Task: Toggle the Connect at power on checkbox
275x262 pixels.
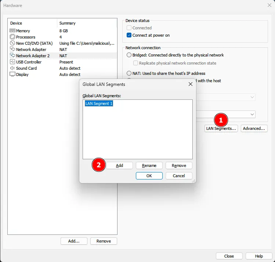Action: pyautogui.click(x=129, y=36)
